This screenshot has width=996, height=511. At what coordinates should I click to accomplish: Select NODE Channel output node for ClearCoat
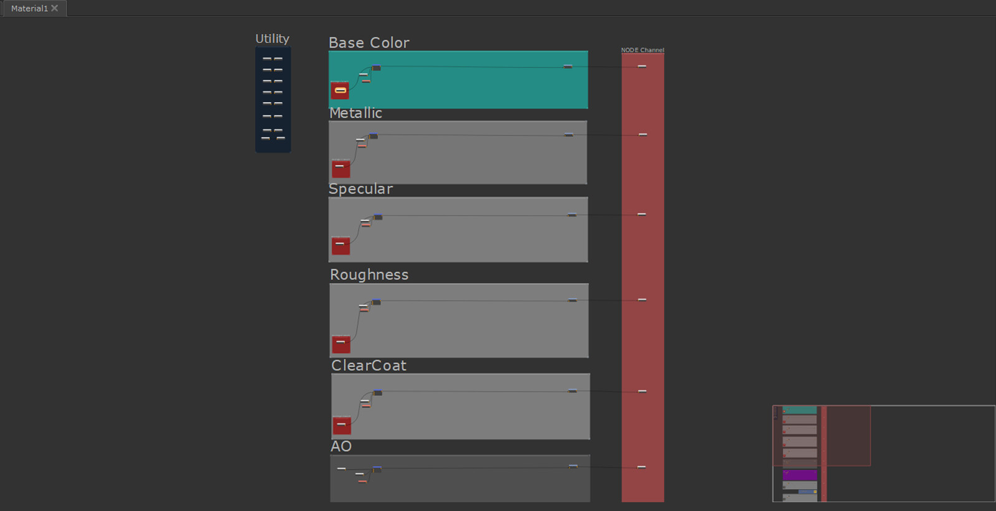click(642, 391)
